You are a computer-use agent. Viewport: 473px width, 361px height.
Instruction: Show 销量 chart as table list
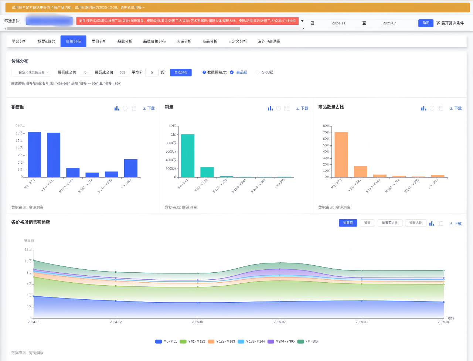click(x=287, y=108)
